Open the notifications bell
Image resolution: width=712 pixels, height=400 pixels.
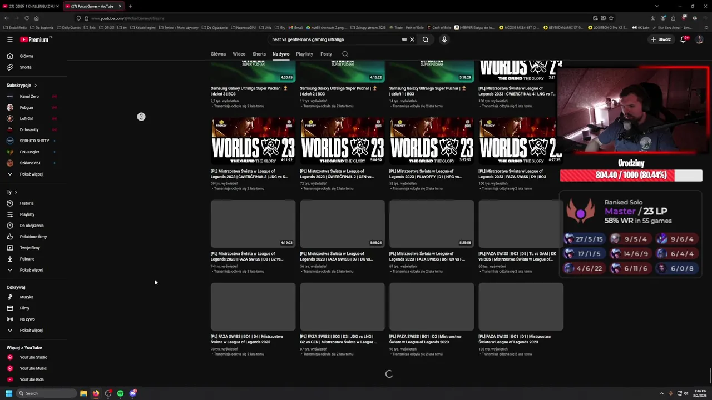pos(684,39)
